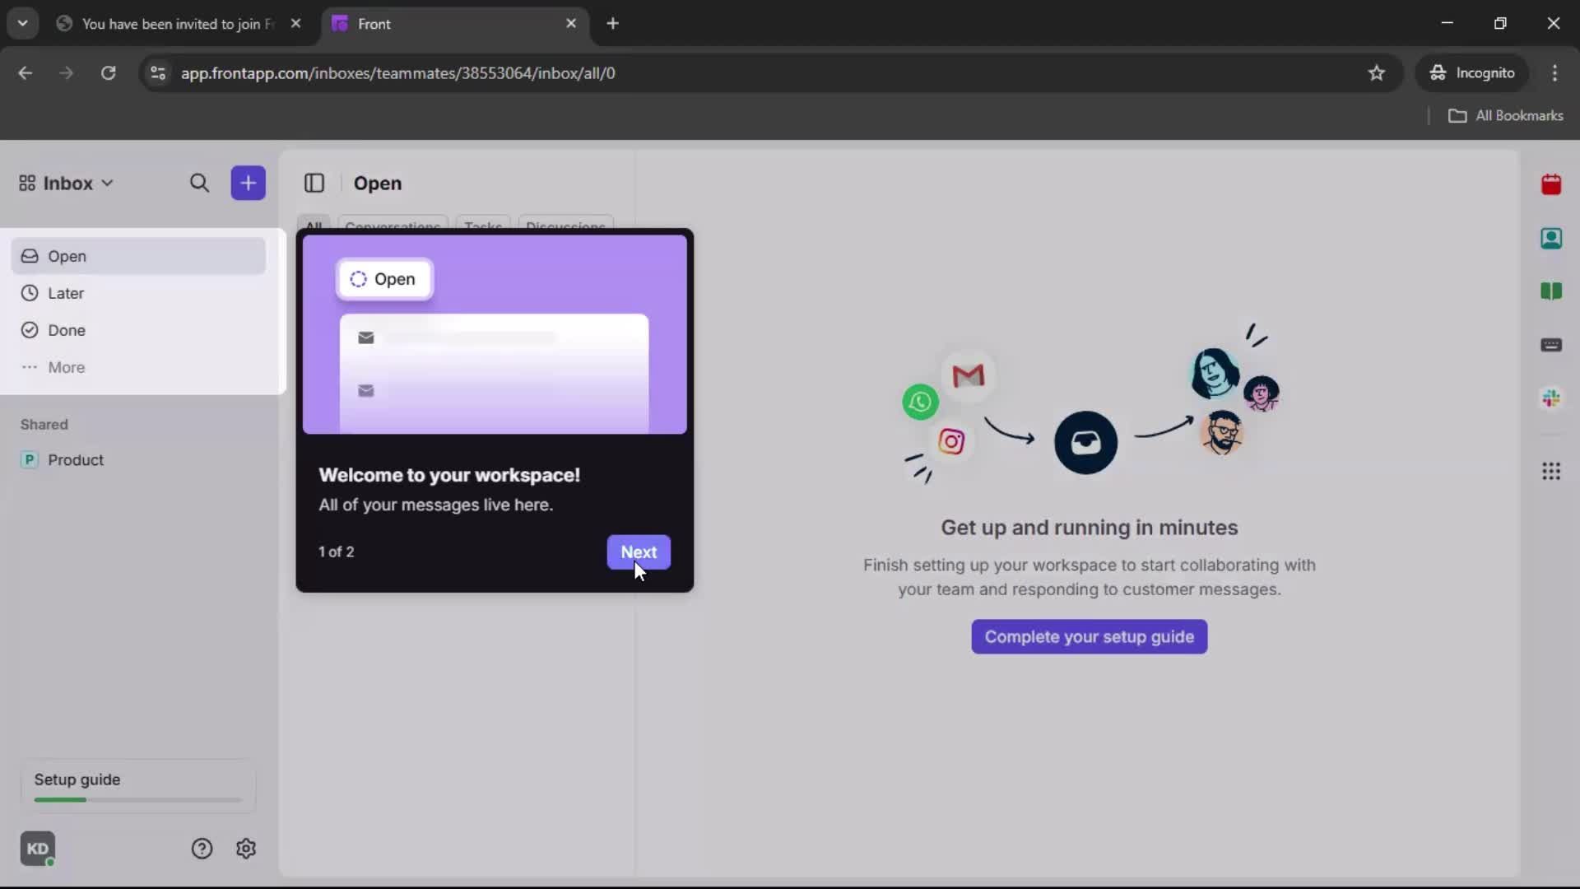Open the browser tab list chevron
Viewport: 1580px width, 889px height.
(23, 23)
